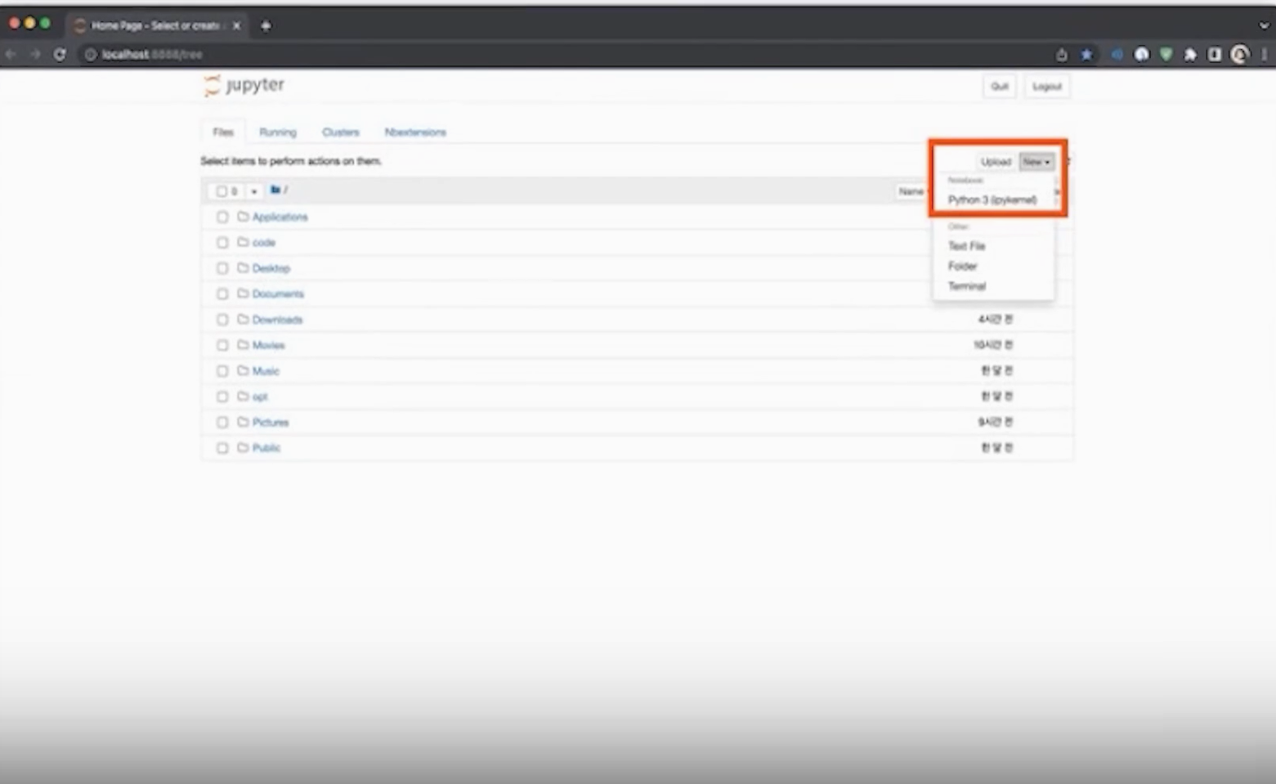Collapse the New dropdown button

point(1036,162)
